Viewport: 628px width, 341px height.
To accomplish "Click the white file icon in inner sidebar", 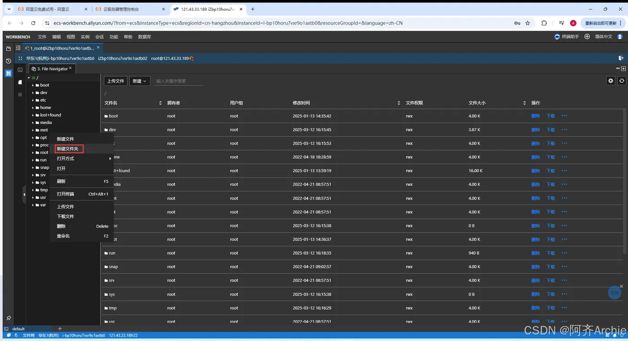I will tap(20, 82).
